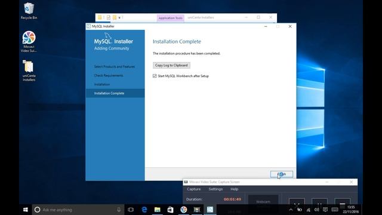Screen dimensions: 382x215
Task: Click the Cortana Ask me anything search box
Action: pyautogui.click(x=78, y=210)
